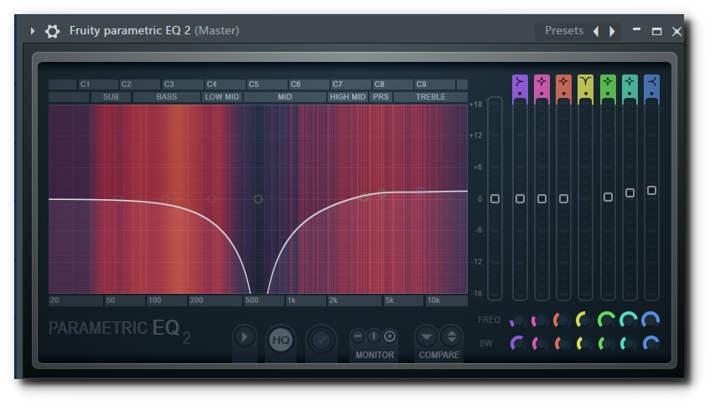This screenshot has height=405, width=710.
Task: Select orange band 3 filter type icon
Action: pos(563,82)
